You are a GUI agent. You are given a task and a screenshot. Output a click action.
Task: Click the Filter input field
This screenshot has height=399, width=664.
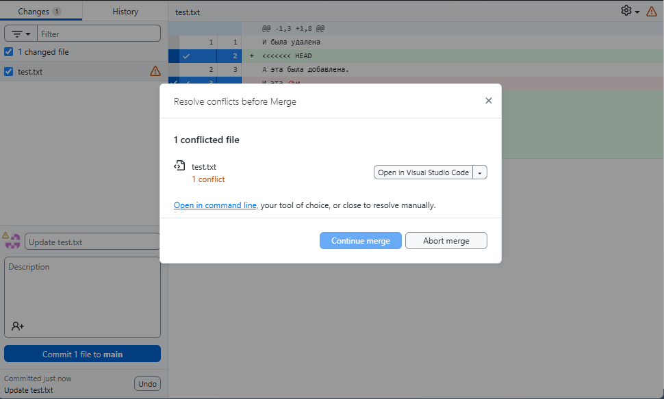pyautogui.click(x=99, y=34)
